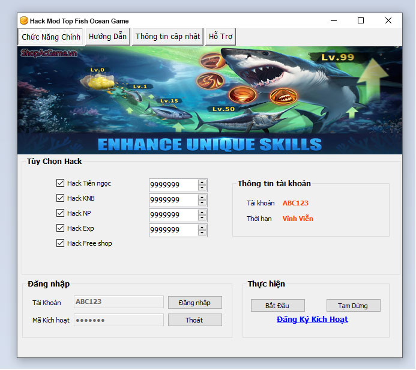Click the Mã Kích hoạt password field
Viewport: 416px width, 370px height.
pos(119,320)
